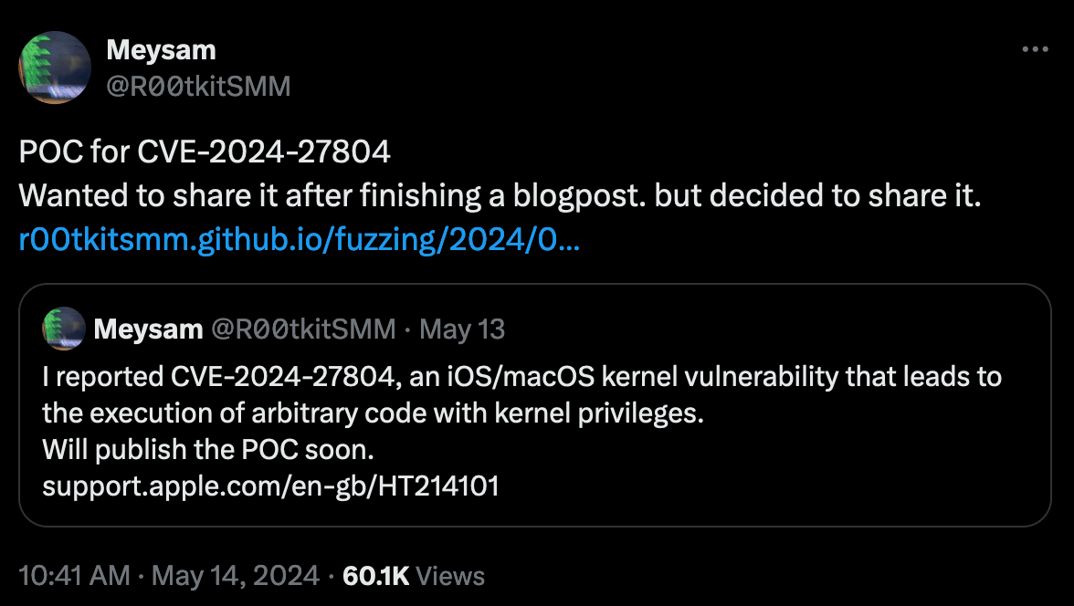Click @R00tkitSMM handle in quoted tweet
This screenshot has height=606, width=1074.
(x=303, y=329)
